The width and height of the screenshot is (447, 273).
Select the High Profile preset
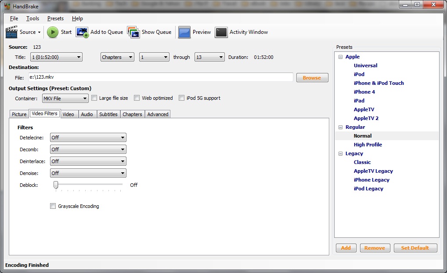[368, 145]
